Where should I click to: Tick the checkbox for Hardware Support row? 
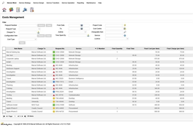(x=4, y=68)
